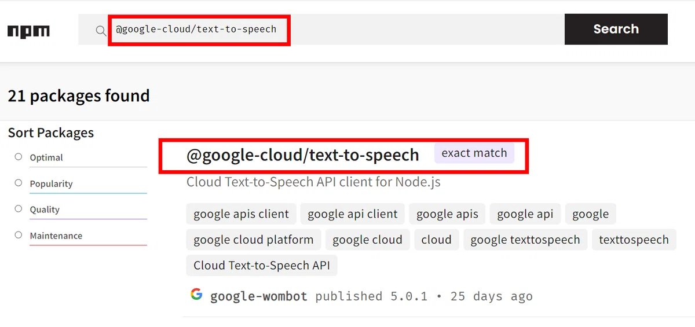695x327 pixels.
Task: Select the Maintenance sort radio button
Action: point(19,235)
